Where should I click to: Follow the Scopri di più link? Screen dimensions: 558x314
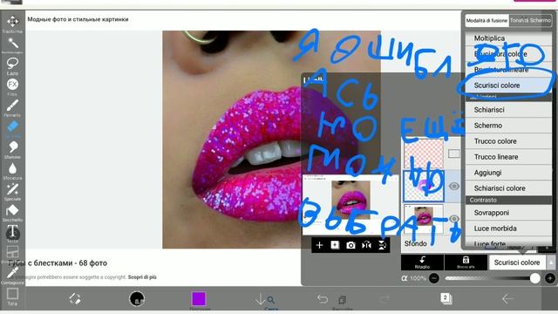tap(142, 277)
